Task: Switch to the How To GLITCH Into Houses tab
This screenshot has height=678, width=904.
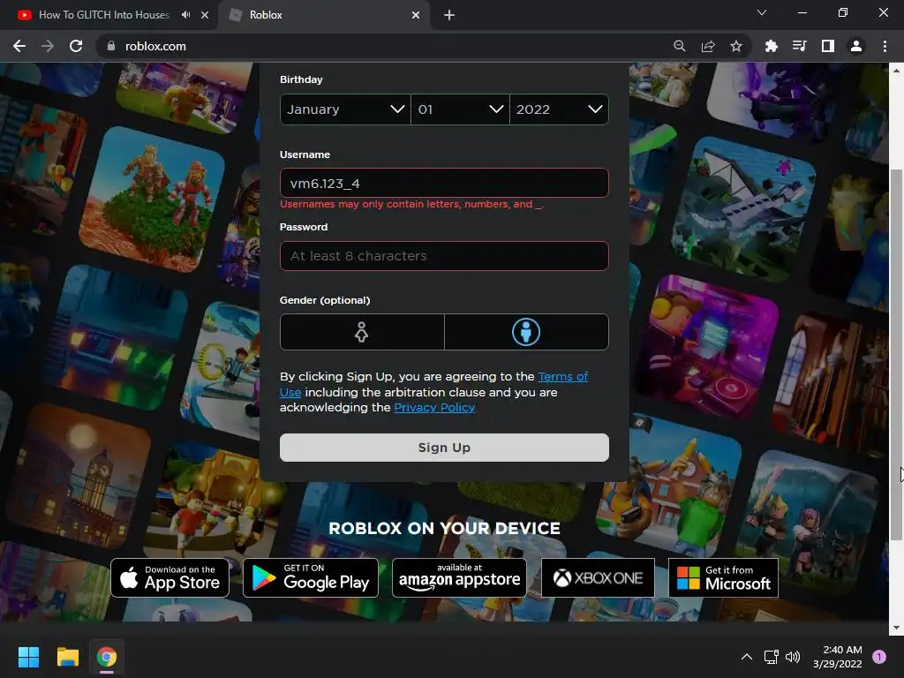Action: [104, 15]
